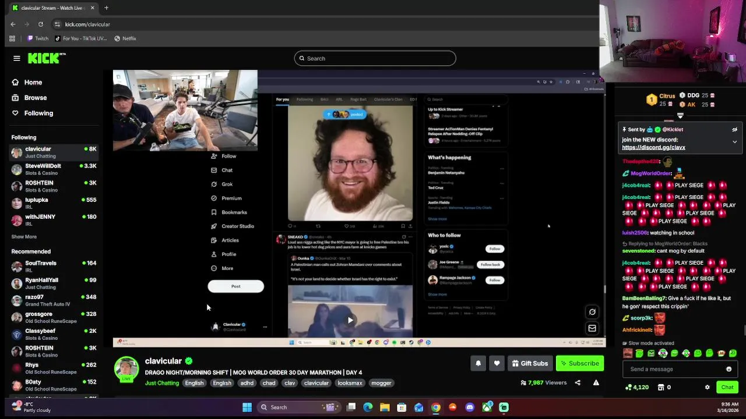The height and width of the screenshot is (419, 746).
Task: Click the envelope icon right of video
Action: pos(592,328)
